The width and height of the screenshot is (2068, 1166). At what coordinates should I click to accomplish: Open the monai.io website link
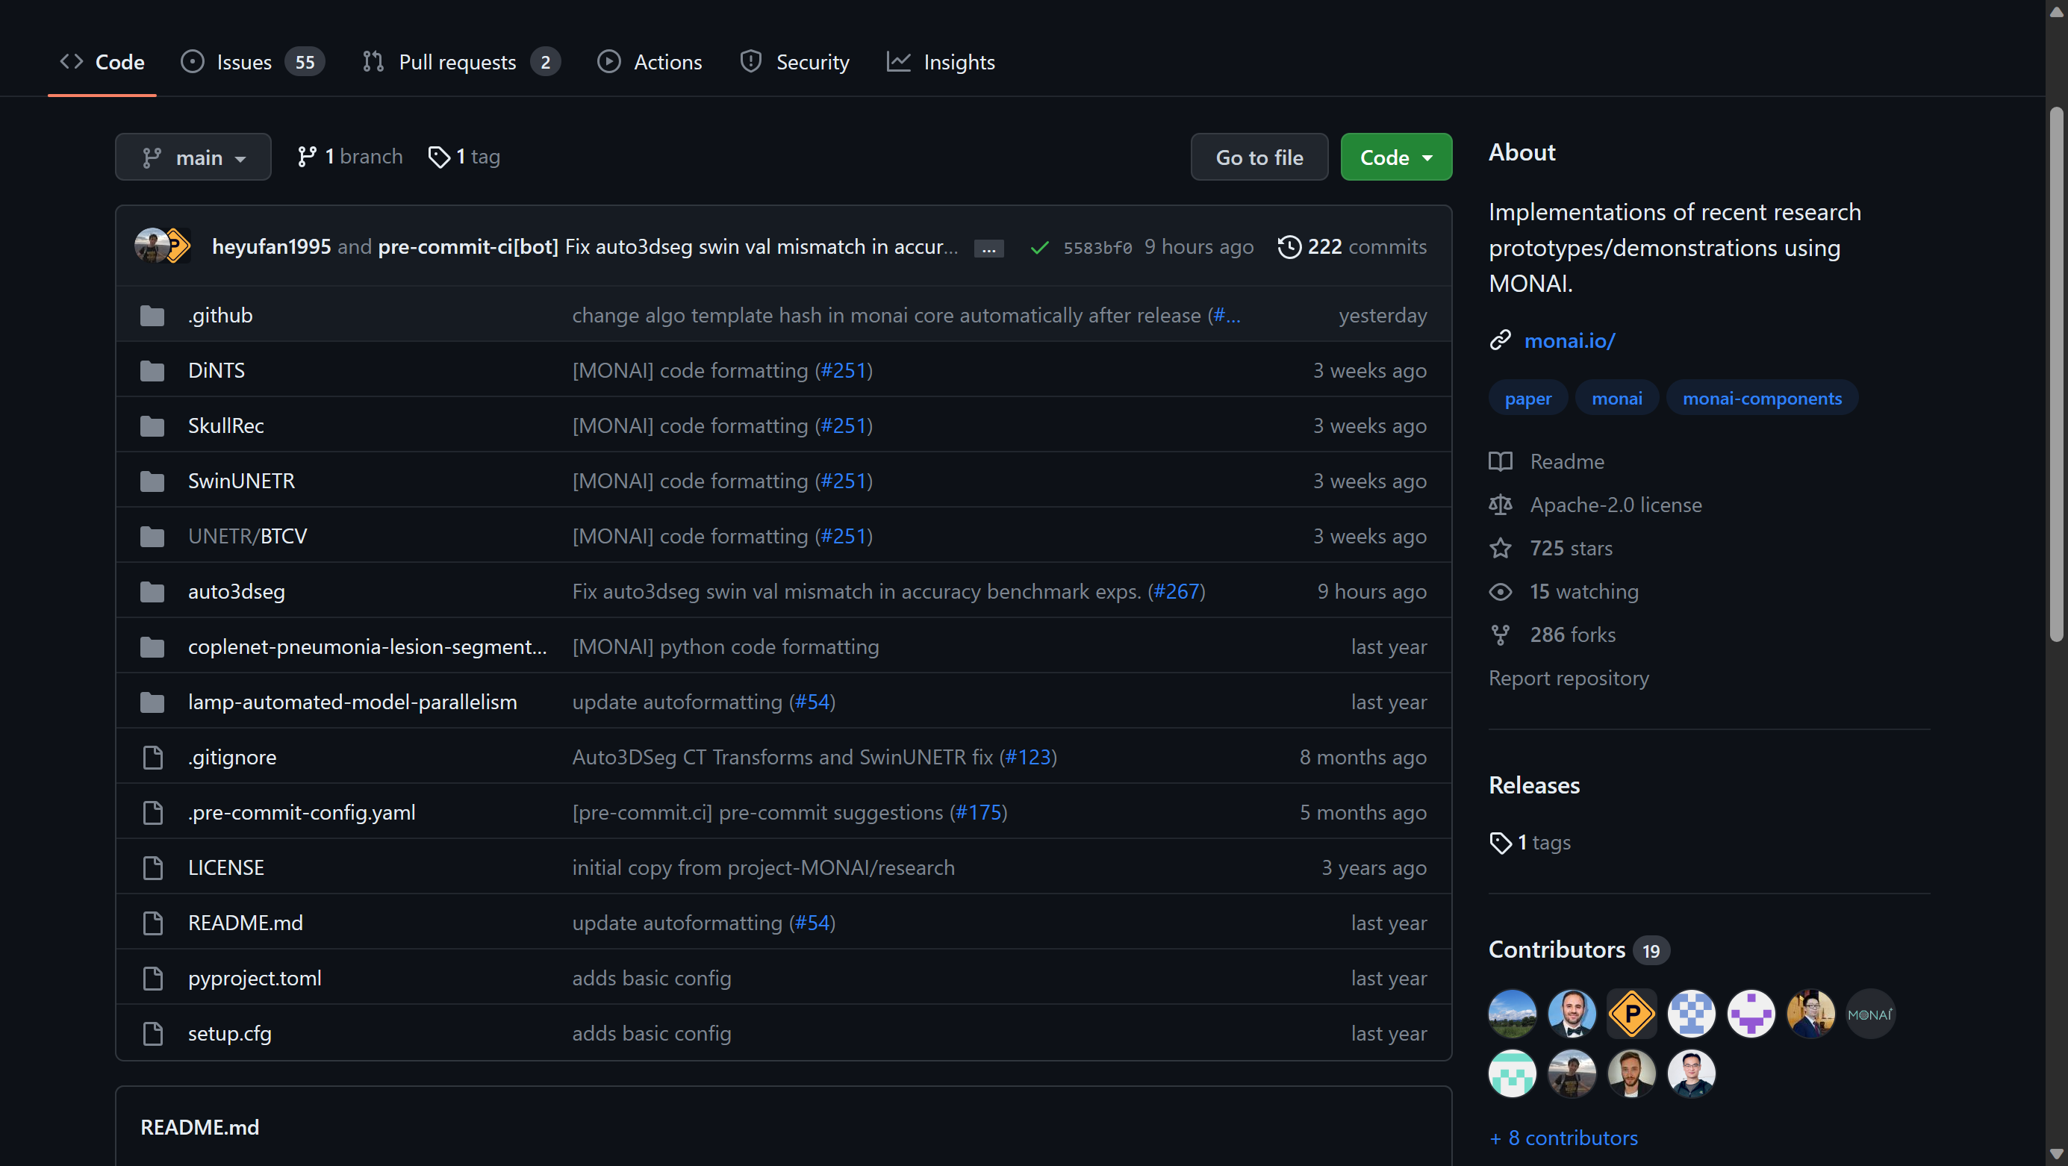[x=1569, y=340]
